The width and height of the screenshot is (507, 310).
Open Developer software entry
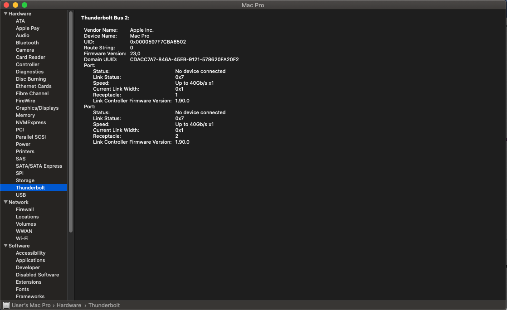[28, 267]
